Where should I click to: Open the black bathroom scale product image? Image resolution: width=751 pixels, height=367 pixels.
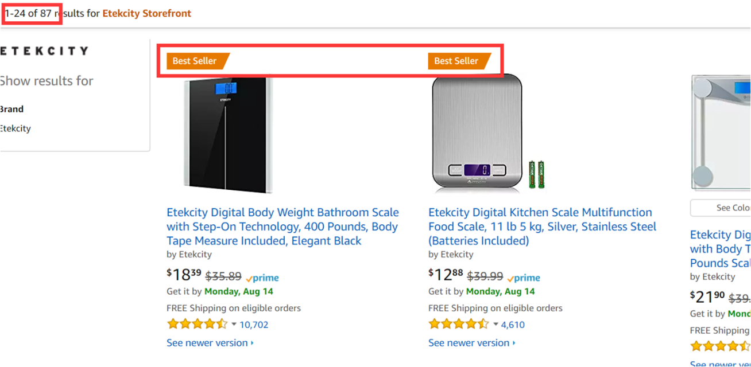(x=228, y=135)
